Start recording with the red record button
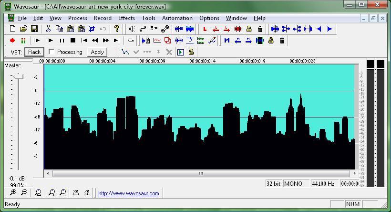 pyautogui.click(x=12, y=41)
